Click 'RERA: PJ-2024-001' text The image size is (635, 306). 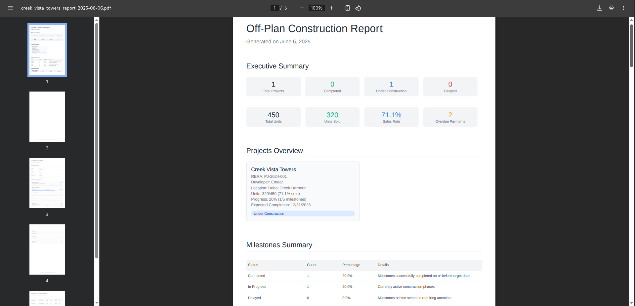pyautogui.click(x=269, y=176)
